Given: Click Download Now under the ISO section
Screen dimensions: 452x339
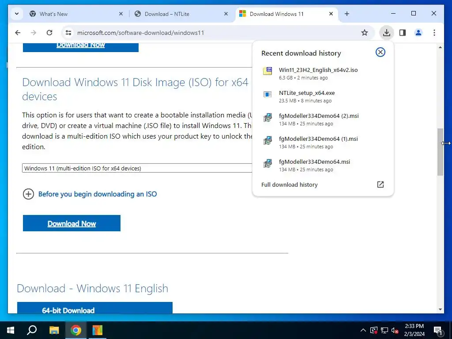Looking at the screenshot, I should coord(72,223).
